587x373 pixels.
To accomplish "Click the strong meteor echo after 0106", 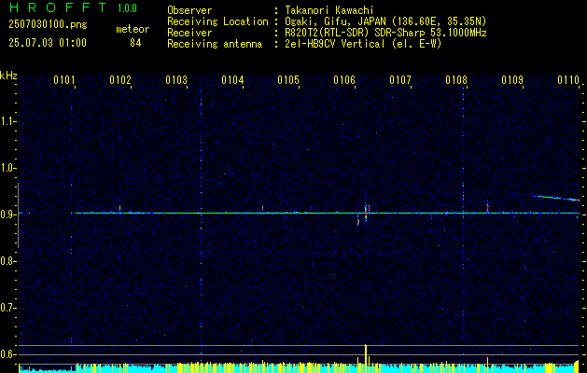I will click(x=366, y=213).
